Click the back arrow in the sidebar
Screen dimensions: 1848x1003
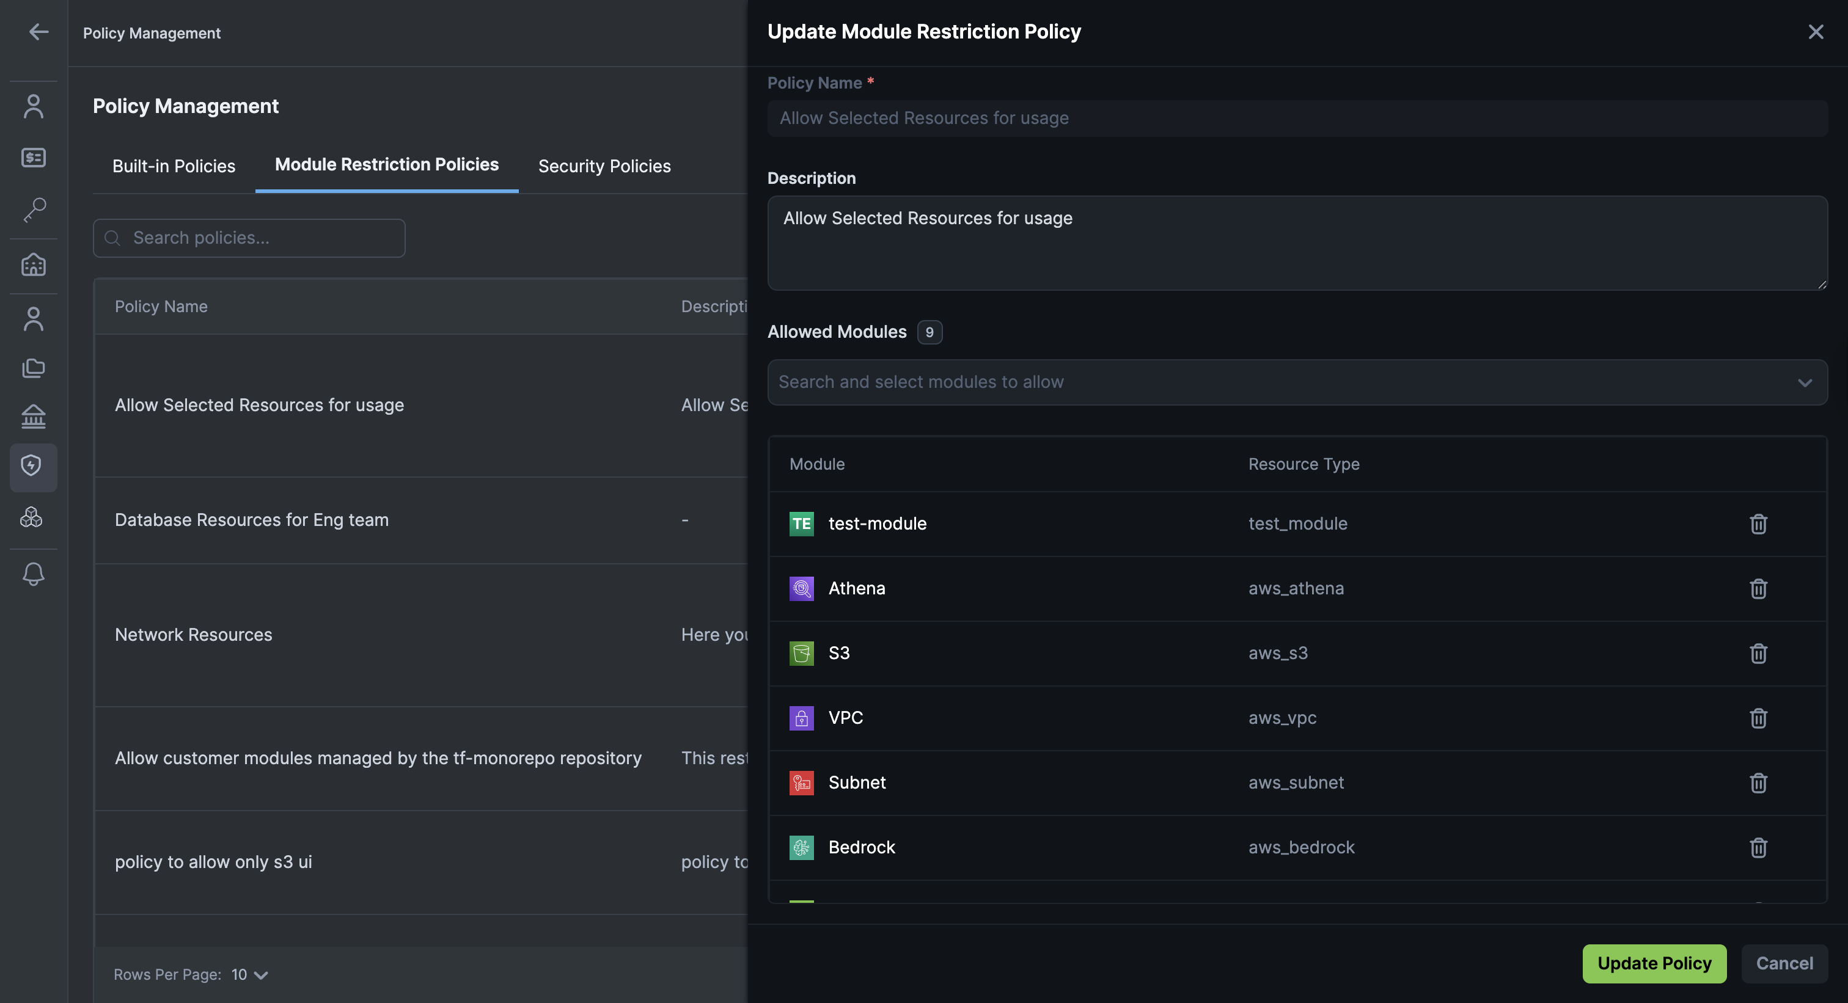[38, 32]
